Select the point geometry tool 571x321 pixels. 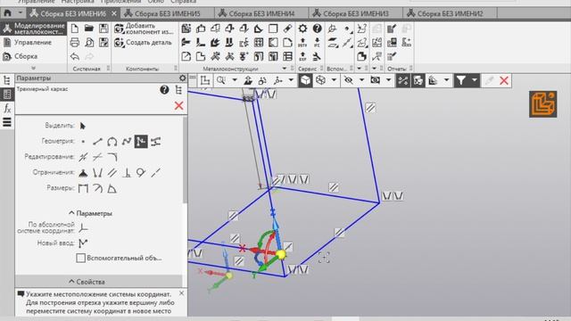pyautogui.click(x=83, y=141)
